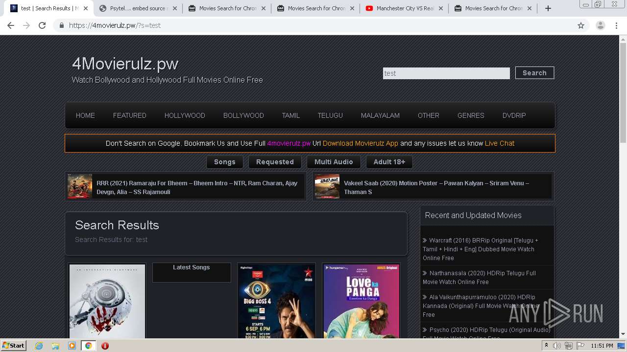This screenshot has width=627, height=352.
Task: Open Internet Explorer from taskbar
Action: [39, 346]
